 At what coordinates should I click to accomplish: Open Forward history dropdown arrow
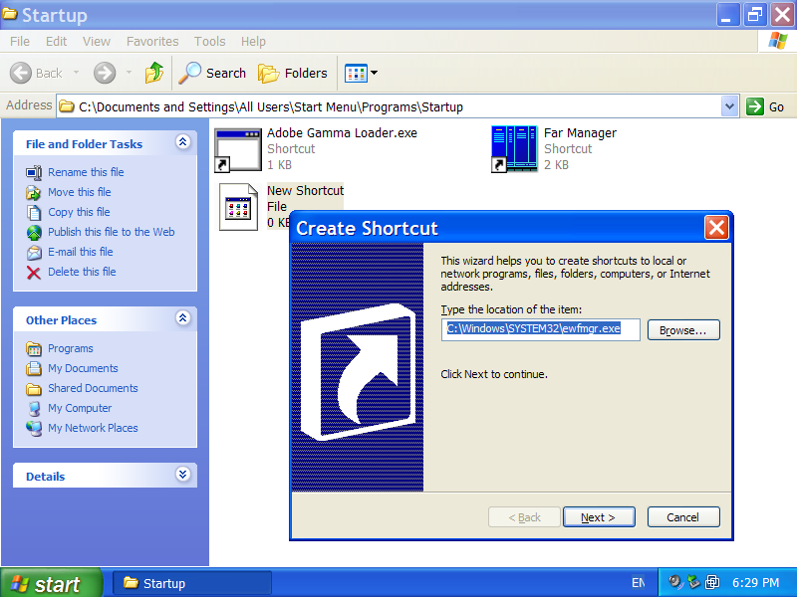tap(130, 73)
